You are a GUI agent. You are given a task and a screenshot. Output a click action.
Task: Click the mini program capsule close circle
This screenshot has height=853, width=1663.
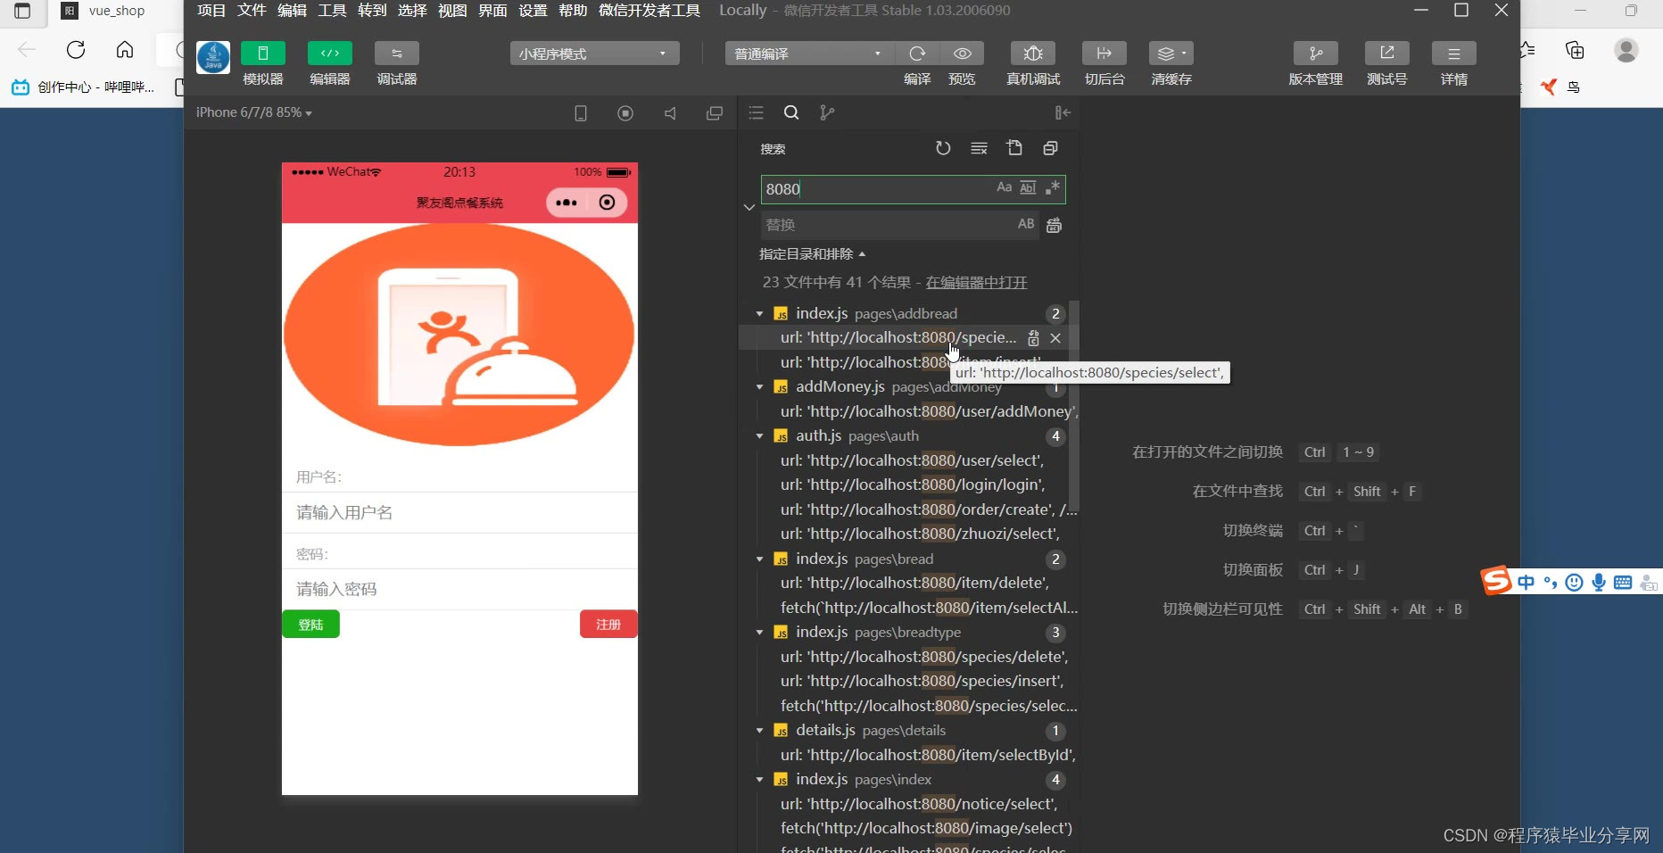pos(608,203)
